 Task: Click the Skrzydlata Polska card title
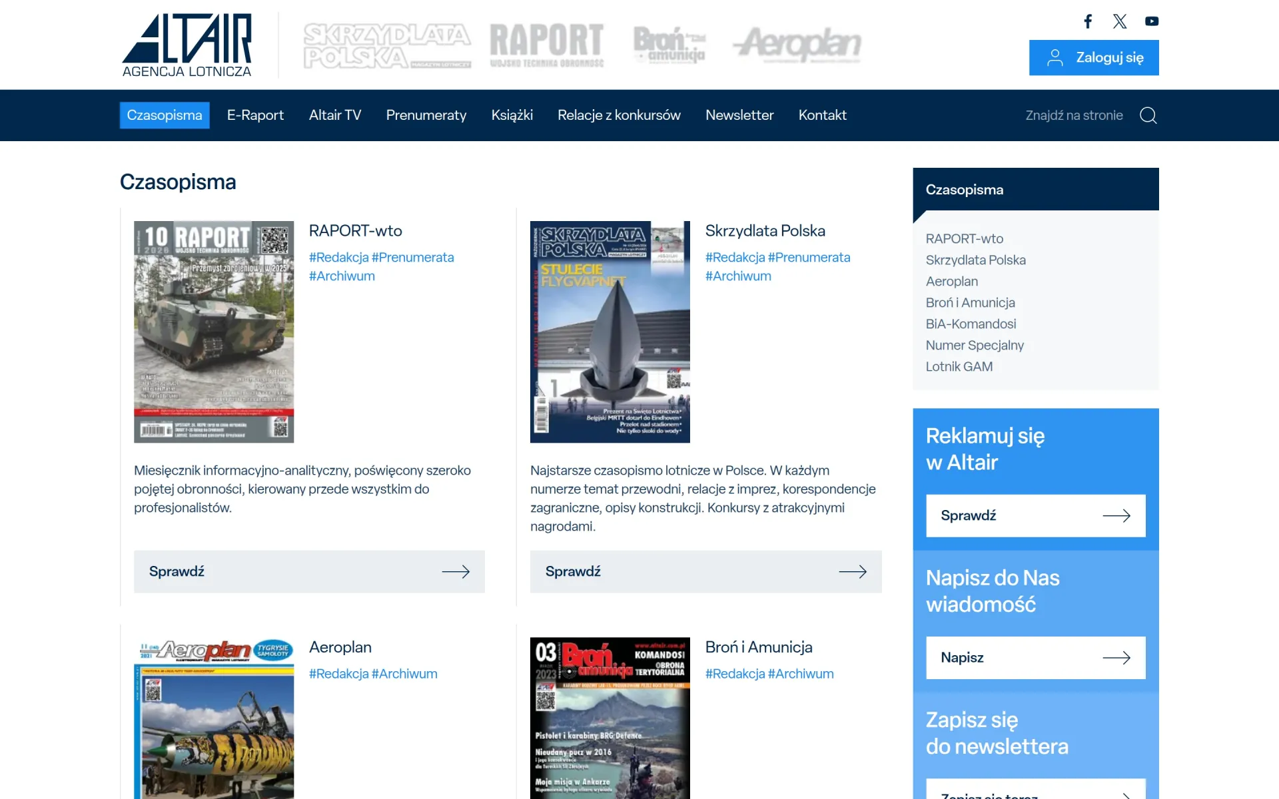click(x=765, y=231)
